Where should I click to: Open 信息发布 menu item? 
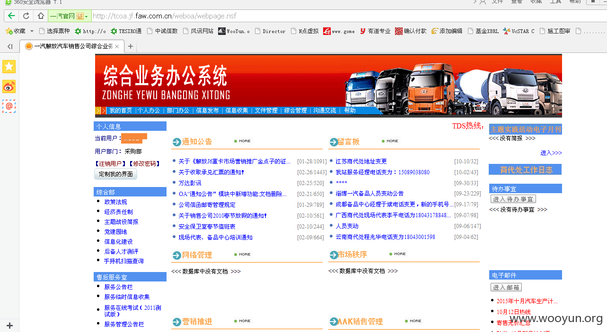207,111
